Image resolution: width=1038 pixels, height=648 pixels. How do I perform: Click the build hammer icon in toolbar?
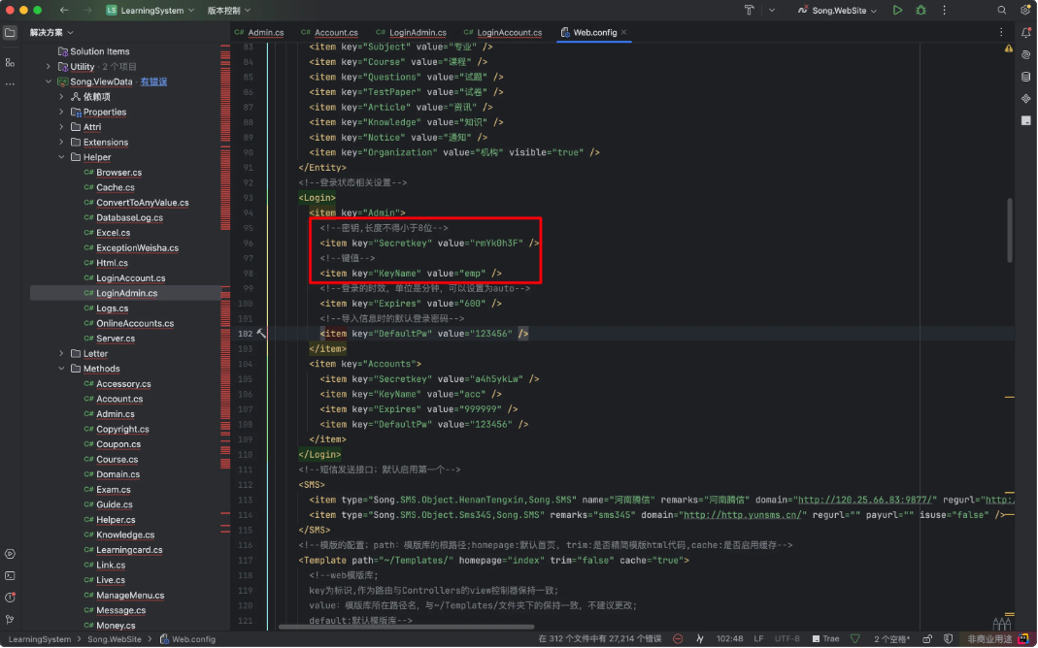(750, 10)
